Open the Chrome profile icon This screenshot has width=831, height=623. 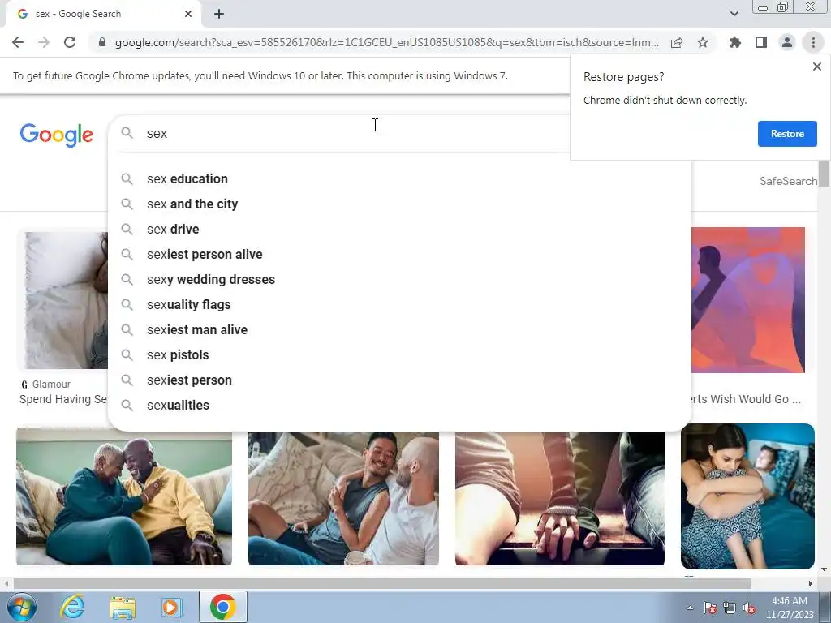(x=787, y=42)
